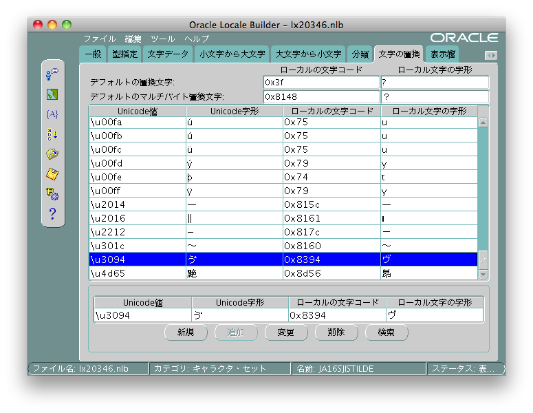Screen dimensions: 533x413
Task: Click the 0x8160 local code cell
Action: coord(331,246)
